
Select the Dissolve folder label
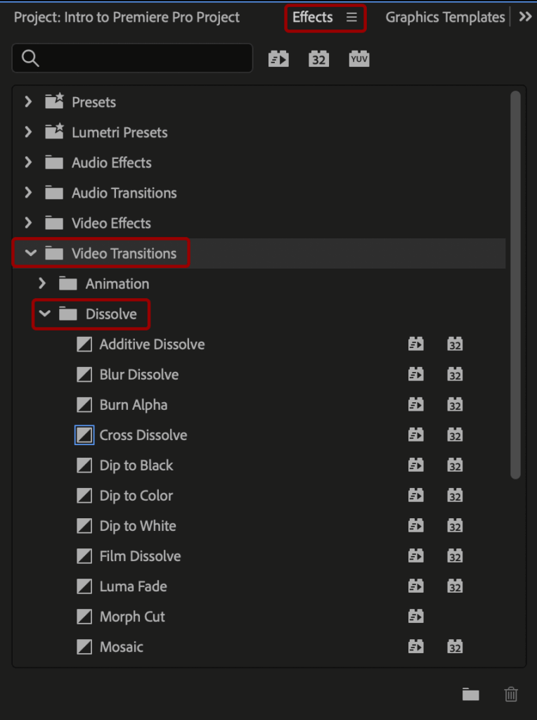[x=111, y=314]
